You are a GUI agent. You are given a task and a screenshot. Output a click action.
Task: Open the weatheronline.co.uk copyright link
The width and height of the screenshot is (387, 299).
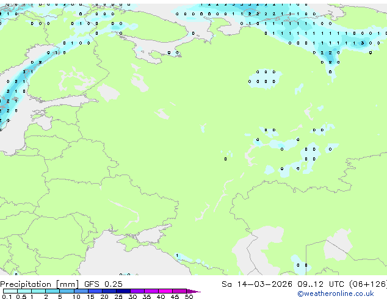pos(336,294)
